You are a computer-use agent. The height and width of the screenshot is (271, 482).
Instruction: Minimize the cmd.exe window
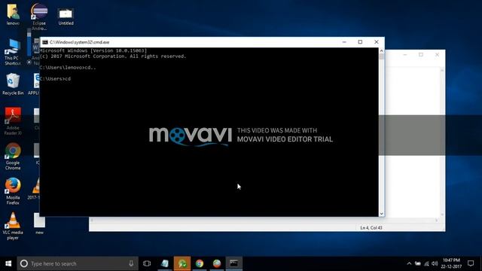(x=344, y=42)
